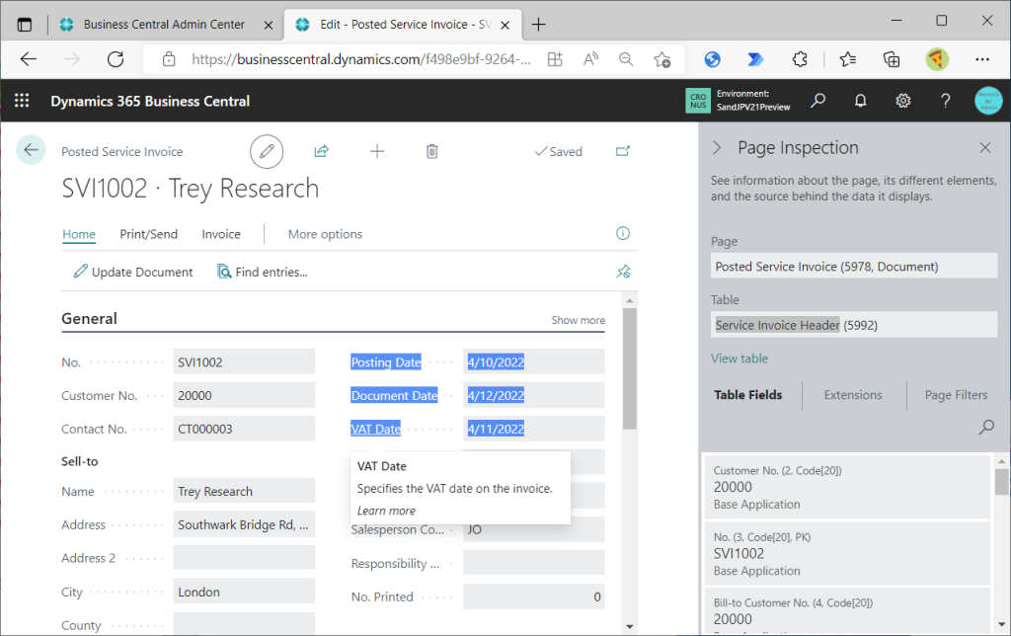Viewport: 1011px width, 636px height.
Task: Open browser favorites list
Action: [x=848, y=59]
